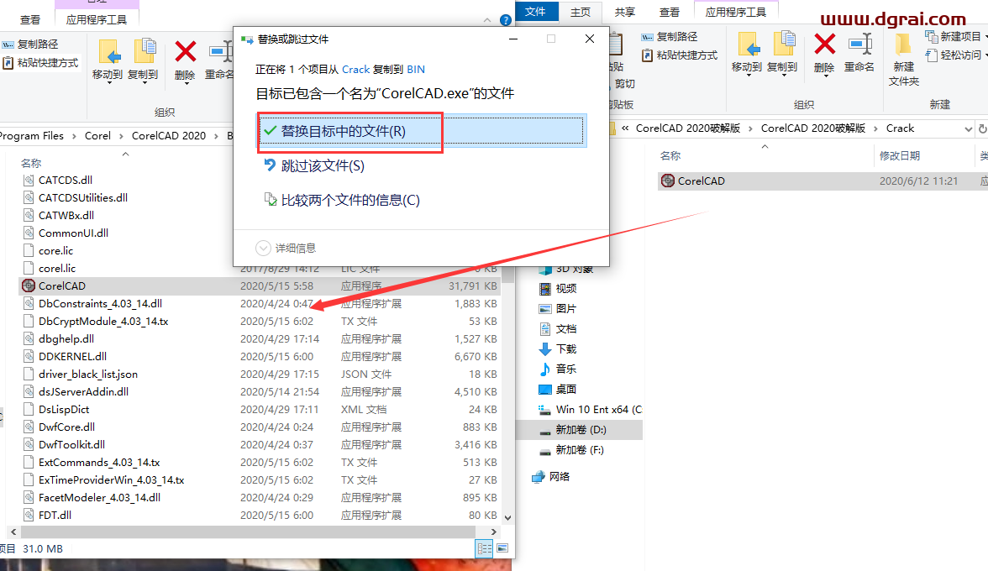The height and width of the screenshot is (571, 988).
Task: Sort right list by 名称 column
Action: tap(670, 155)
